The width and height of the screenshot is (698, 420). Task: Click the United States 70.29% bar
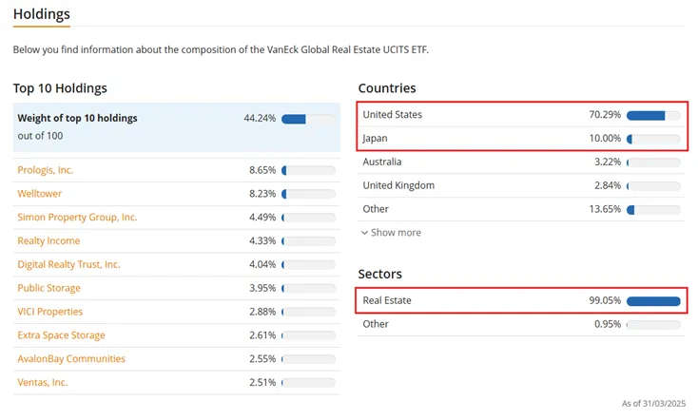pyautogui.click(x=653, y=116)
